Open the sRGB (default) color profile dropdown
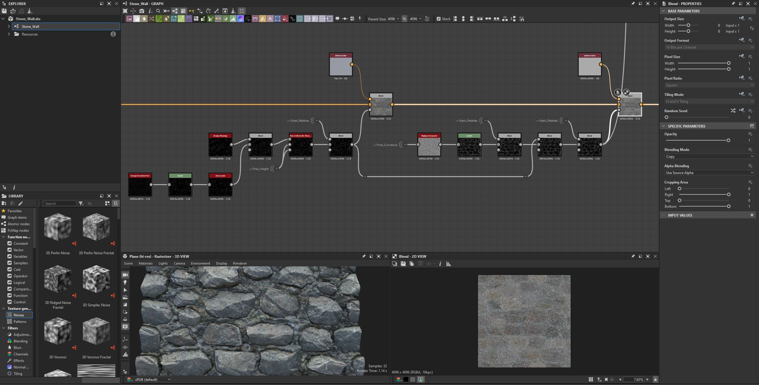Image resolution: width=759 pixels, height=385 pixels. point(153,379)
